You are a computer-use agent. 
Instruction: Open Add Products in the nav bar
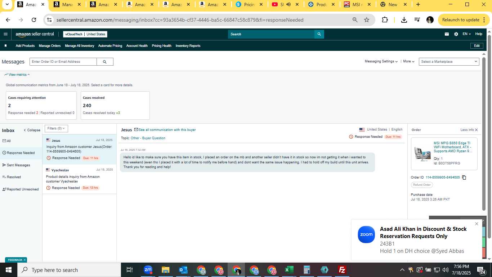click(25, 46)
